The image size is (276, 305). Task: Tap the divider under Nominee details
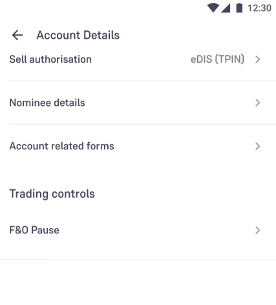tap(142, 124)
